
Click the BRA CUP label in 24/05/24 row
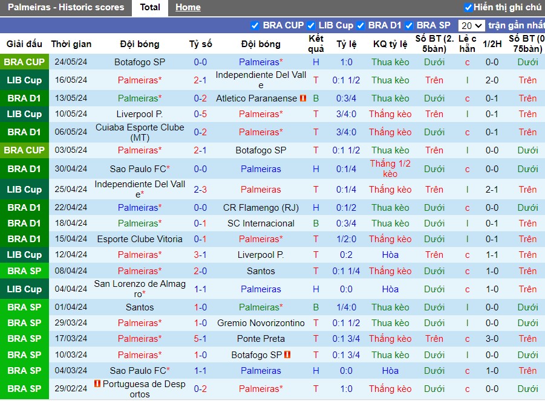(x=24, y=62)
